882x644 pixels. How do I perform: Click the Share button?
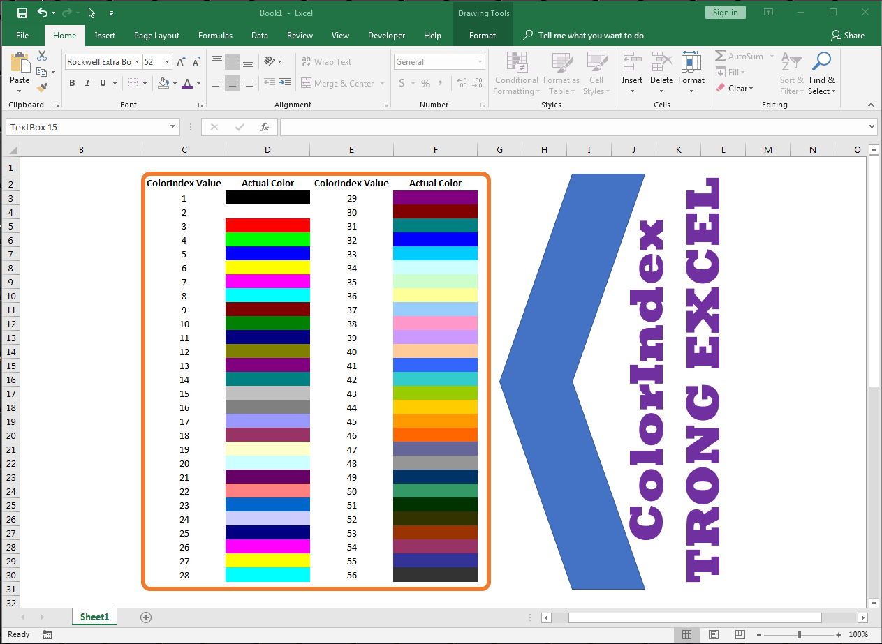pyautogui.click(x=848, y=36)
